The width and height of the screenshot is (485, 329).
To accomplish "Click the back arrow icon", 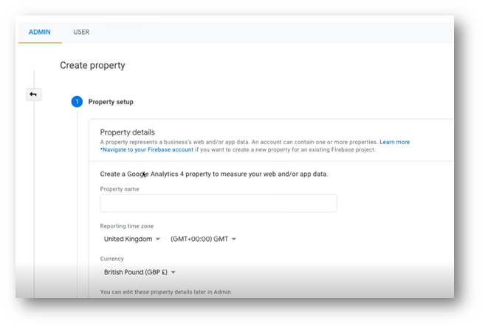I will (x=33, y=95).
